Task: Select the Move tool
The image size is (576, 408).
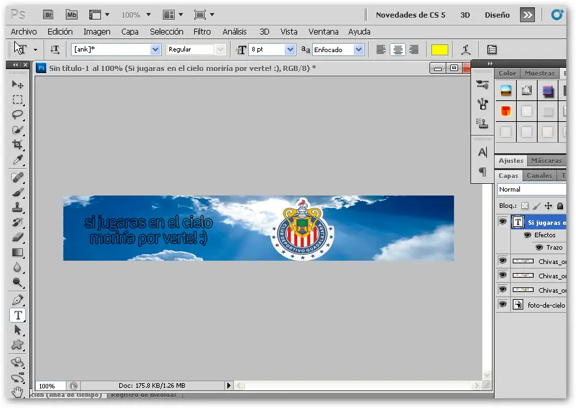Action: pos(17,85)
